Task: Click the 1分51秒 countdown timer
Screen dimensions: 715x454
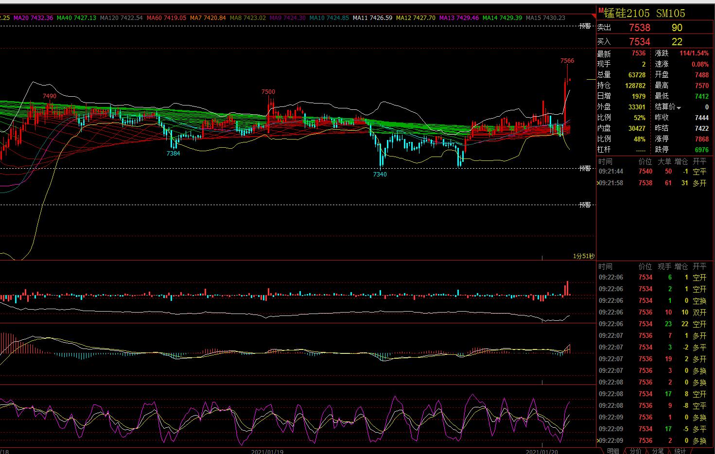Action: pos(583,256)
